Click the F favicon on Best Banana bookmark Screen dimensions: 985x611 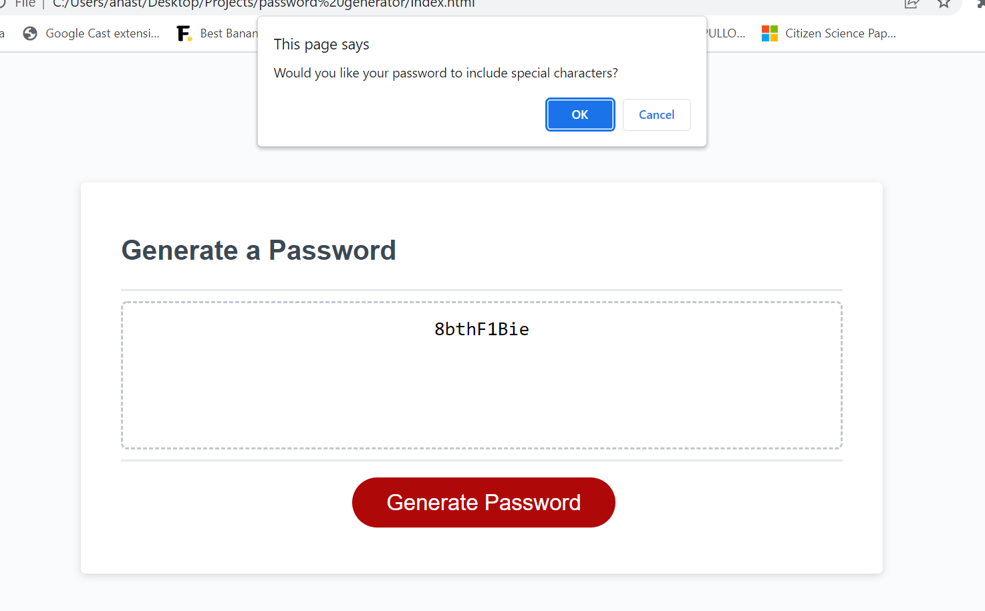pos(184,33)
